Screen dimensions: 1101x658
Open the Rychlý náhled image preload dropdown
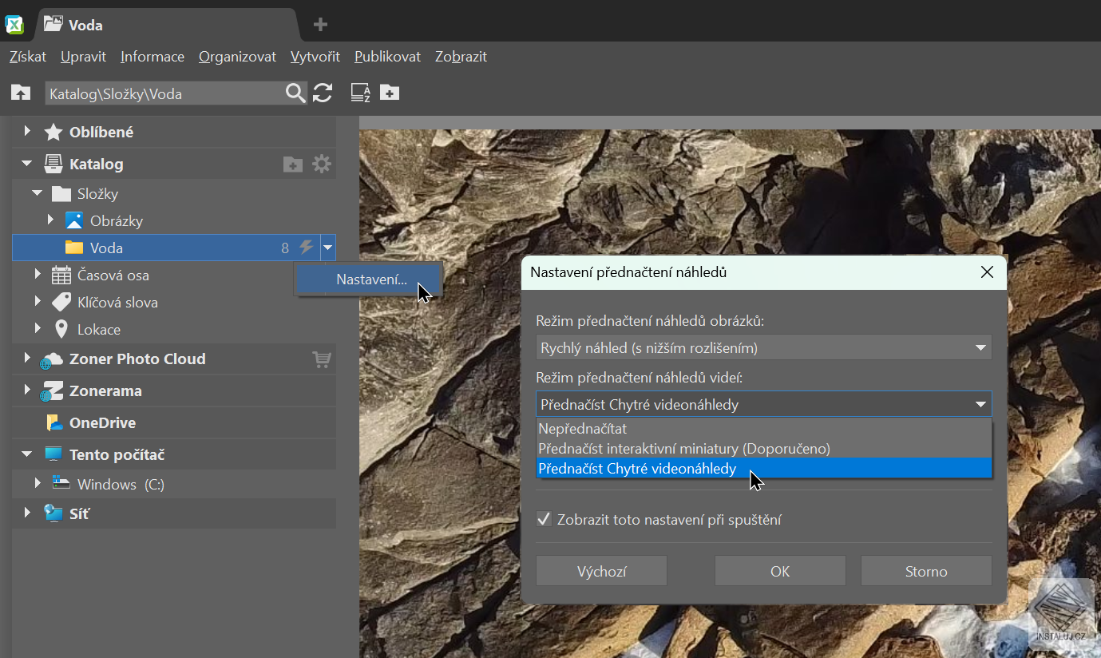click(764, 347)
